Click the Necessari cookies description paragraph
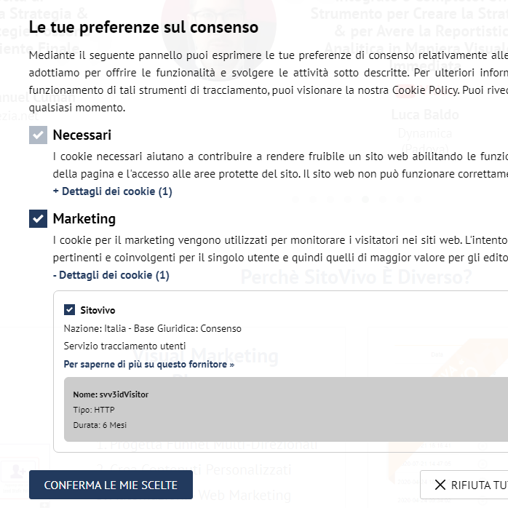Viewport: 508px width, 508px height. click(x=280, y=165)
